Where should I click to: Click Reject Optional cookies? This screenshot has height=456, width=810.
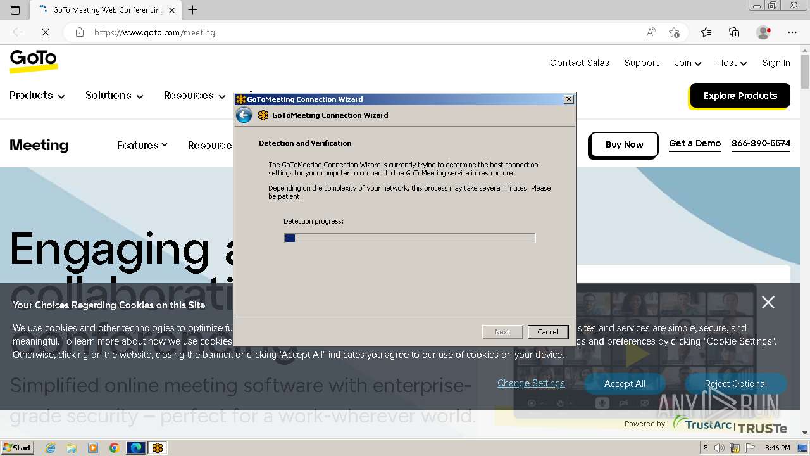click(735, 383)
